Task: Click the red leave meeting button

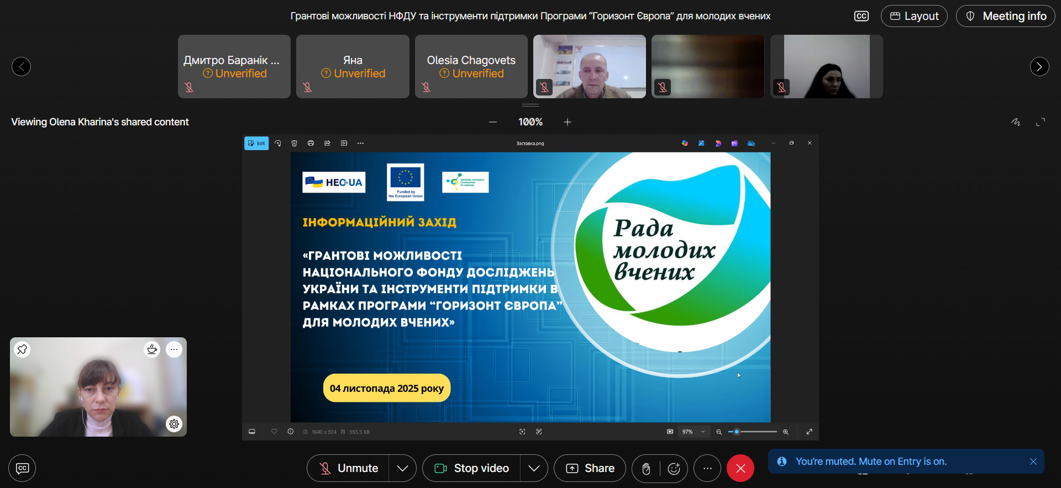Action: pos(740,468)
